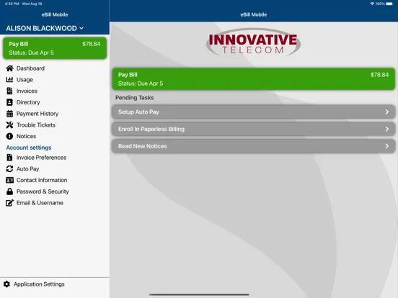This screenshot has width=398, height=298.
Task: Click the Invoice Preferences file icon
Action: click(9, 158)
